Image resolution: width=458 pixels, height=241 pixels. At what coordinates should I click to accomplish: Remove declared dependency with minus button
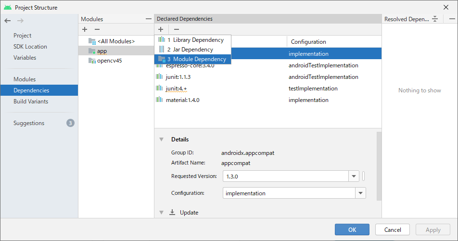pyautogui.click(x=177, y=29)
